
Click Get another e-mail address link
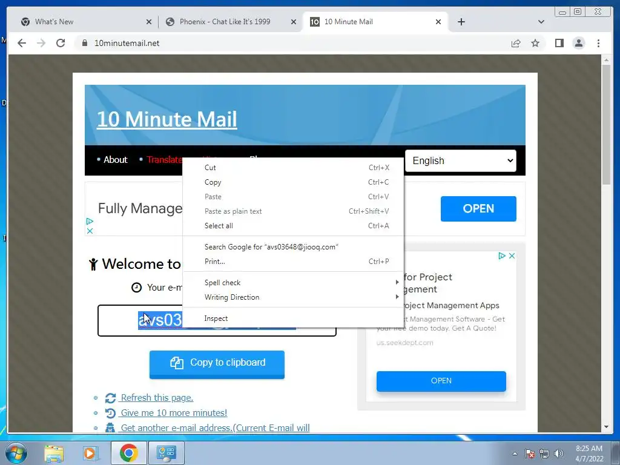pos(215,428)
